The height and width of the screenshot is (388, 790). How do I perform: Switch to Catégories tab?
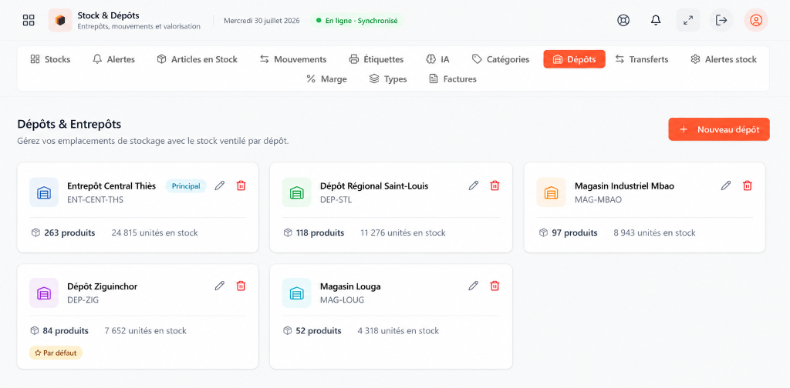click(x=501, y=59)
